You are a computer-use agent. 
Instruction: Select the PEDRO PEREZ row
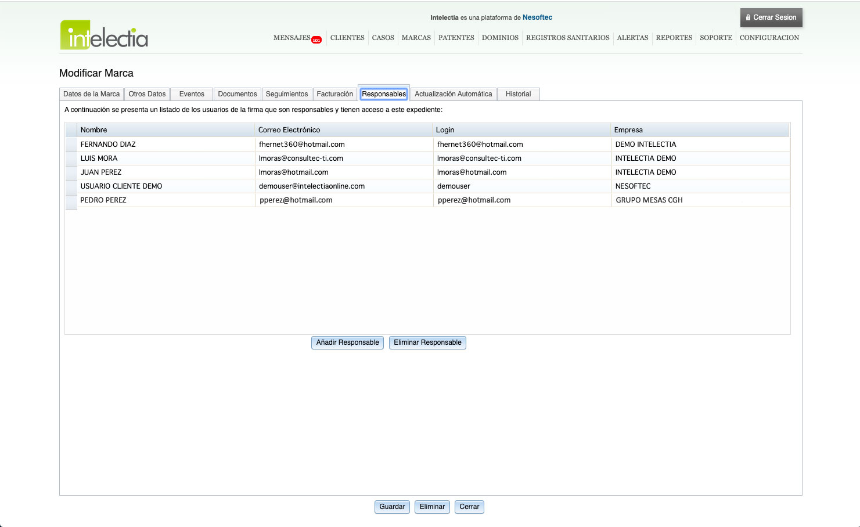[x=103, y=200]
